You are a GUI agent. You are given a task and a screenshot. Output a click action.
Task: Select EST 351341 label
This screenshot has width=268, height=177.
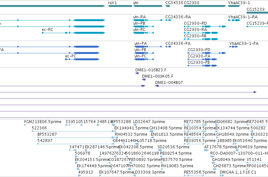(x=254, y=160)
